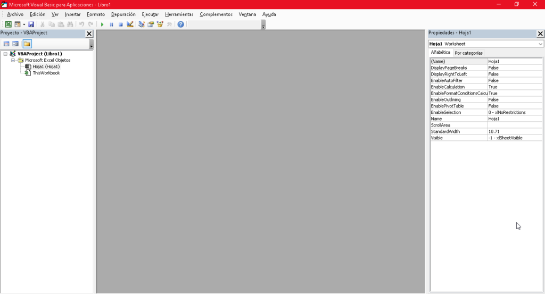This screenshot has width=545, height=294.
Task: Click the Toolbox hammer-and-wrench icon
Action: 169,24
